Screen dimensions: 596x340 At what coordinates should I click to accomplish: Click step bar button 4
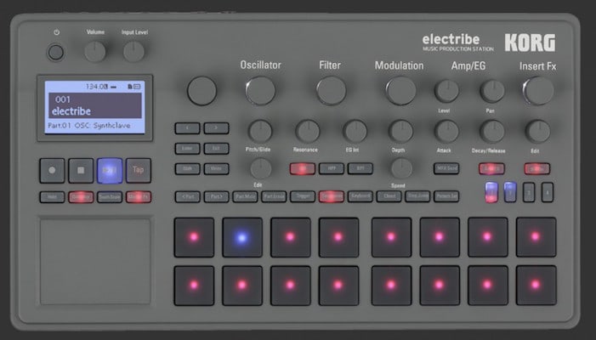pyautogui.click(x=548, y=192)
